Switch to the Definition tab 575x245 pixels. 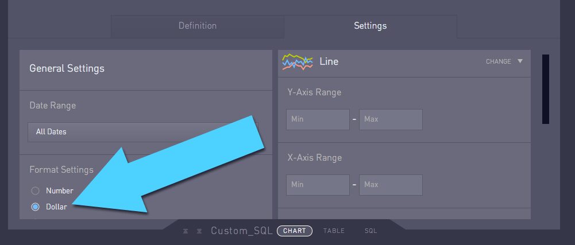[197, 26]
